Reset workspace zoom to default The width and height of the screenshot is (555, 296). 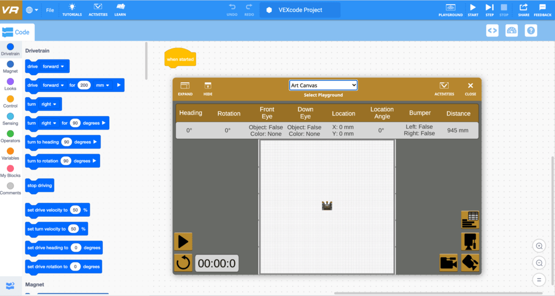coord(539,280)
